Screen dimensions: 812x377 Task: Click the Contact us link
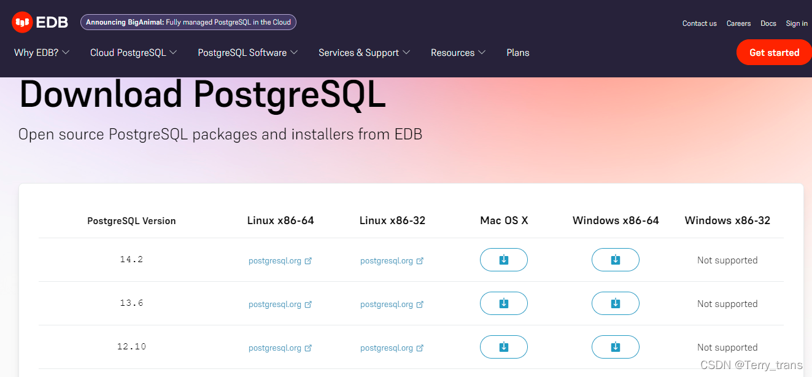[x=700, y=23]
